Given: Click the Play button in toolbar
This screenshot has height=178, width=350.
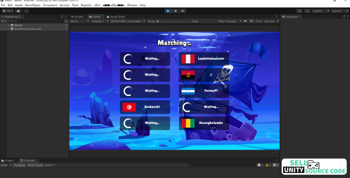Looking at the screenshot, I should click(168, 11).
